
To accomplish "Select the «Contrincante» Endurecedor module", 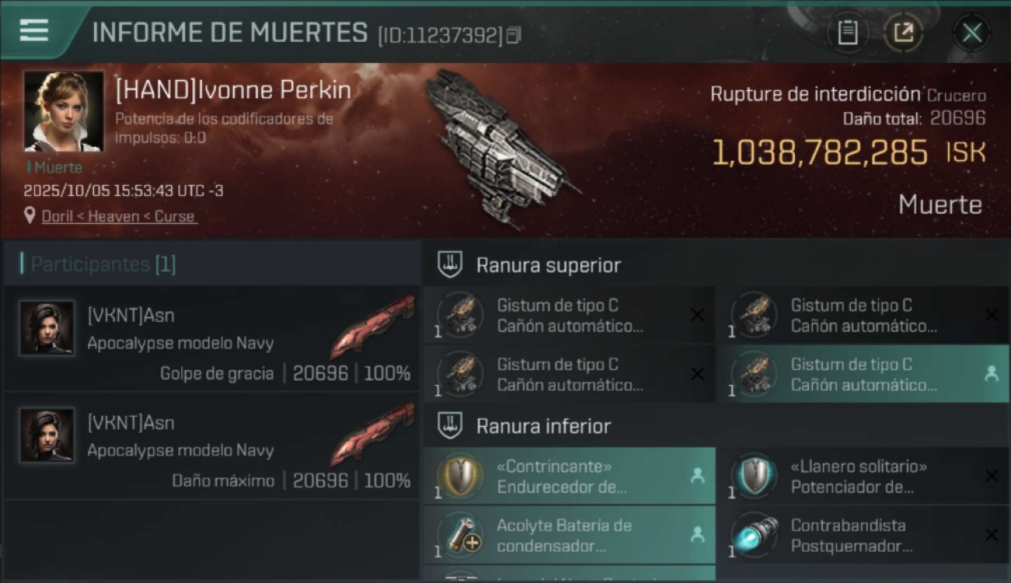I will [x=569, y=477].
